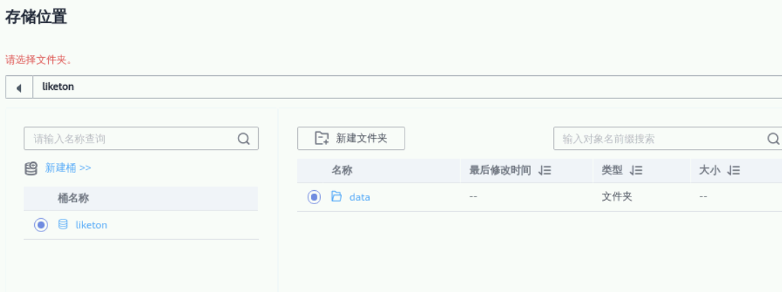
Task: Click the liketon path breadcrumb field
Action: coord(407,87)
